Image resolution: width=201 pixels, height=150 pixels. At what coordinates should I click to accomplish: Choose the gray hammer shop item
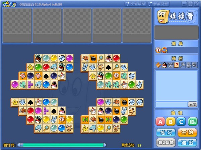tap(183, 65)
